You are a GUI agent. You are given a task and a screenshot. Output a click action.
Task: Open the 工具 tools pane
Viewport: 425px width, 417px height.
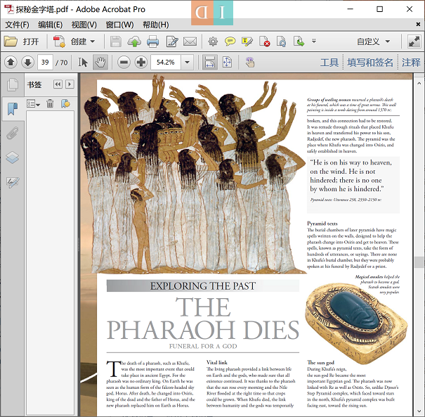pos(329,63)
